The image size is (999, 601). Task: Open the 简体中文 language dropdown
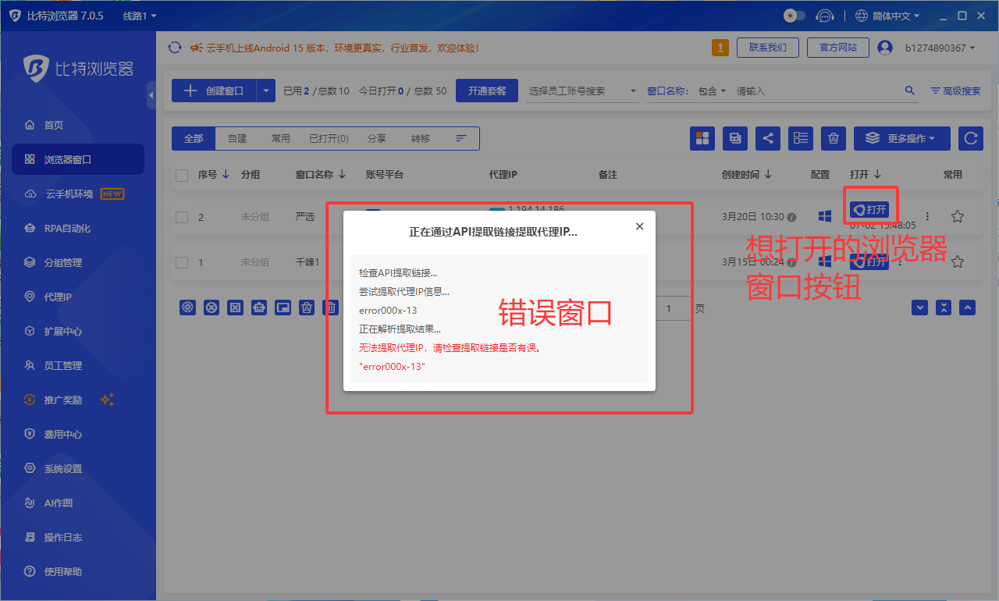(888, 16)
